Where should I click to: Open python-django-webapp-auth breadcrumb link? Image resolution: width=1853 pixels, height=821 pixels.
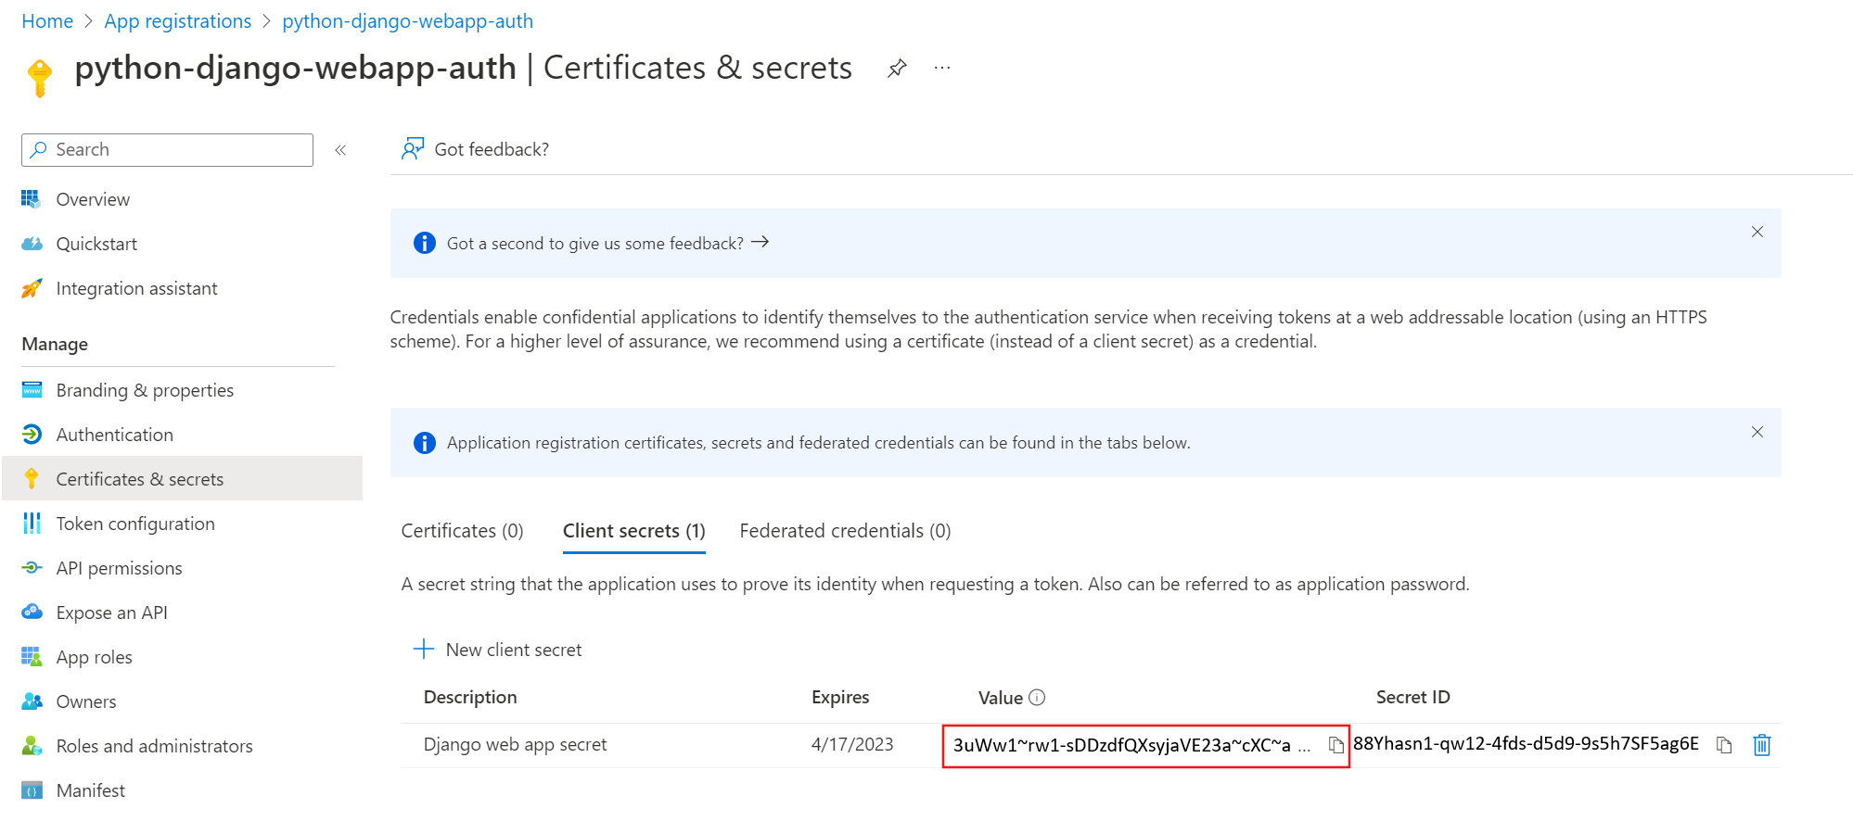tap(407, 21)
